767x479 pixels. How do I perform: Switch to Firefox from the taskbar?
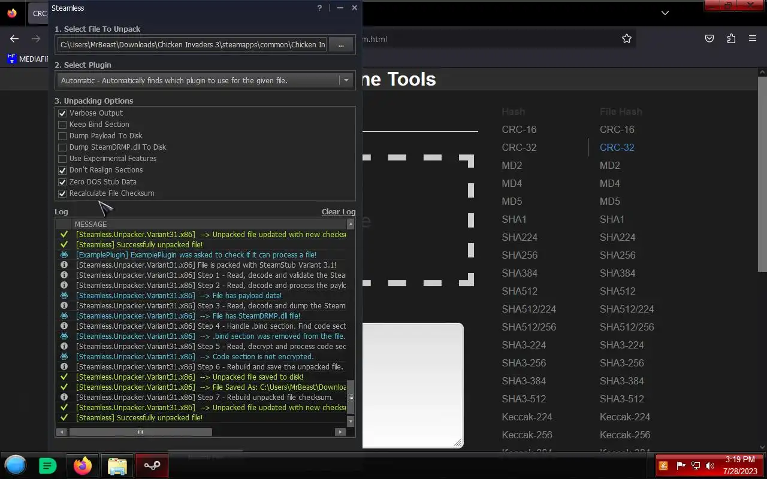tap(83, 465)
